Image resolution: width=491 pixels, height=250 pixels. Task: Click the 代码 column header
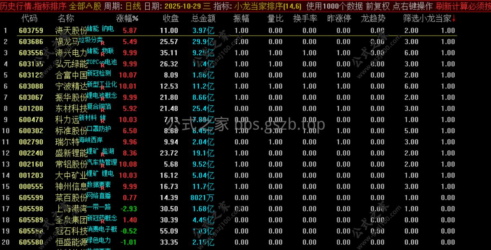[29, 19]
